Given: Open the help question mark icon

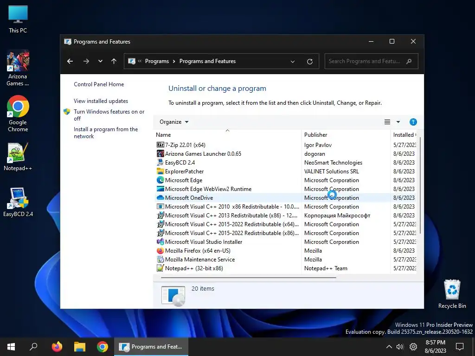Looking at the screenshot, I should pyautogui.click(x=413, y=122).
